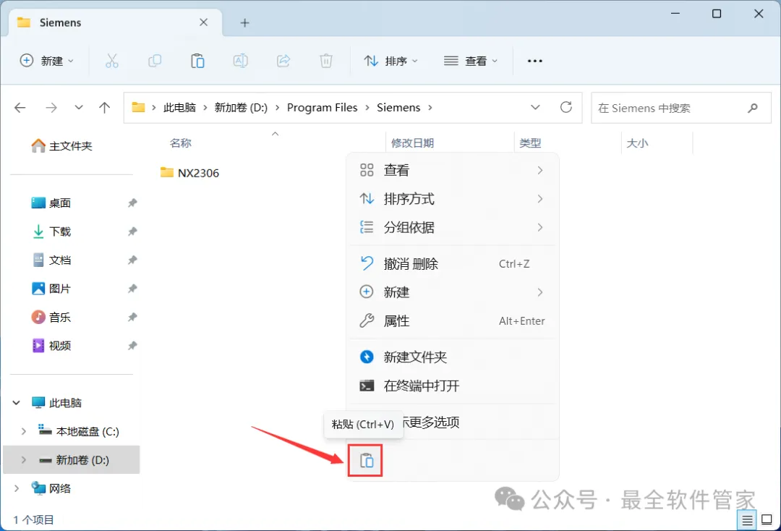Unpin 视频 using its pin icon
The width and height of the screenshot is (781, 531).
pyautogui.click(x=132, y=346)
